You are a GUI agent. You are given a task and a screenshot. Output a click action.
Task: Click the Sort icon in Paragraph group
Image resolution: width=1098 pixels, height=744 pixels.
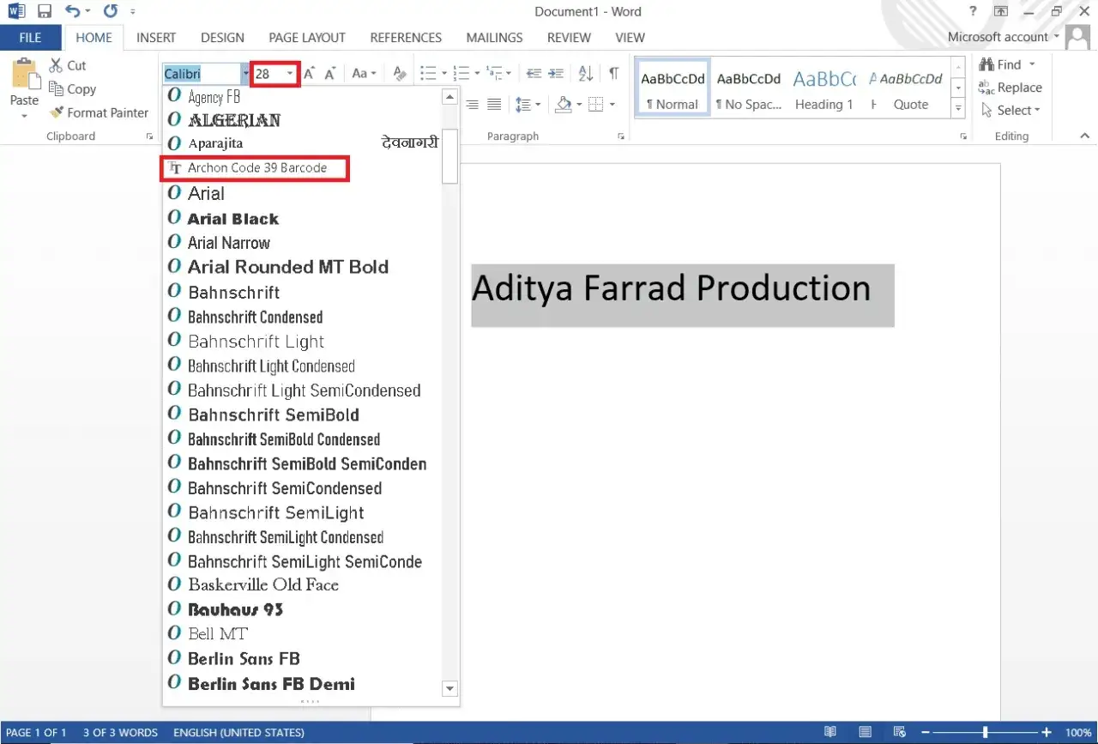tap(585, 73)
